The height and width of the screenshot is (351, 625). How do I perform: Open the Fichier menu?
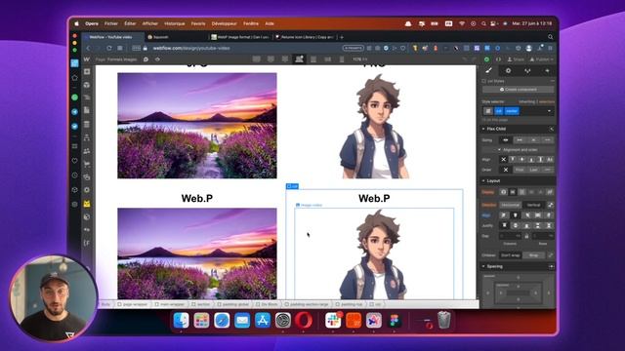tap(110, 23)
